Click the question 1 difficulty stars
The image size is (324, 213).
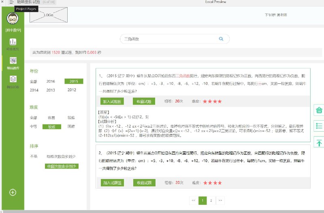212,102
